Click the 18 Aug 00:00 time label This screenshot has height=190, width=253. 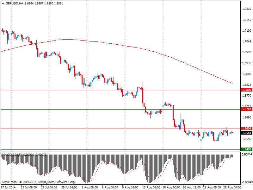pyautogui.click(x=171, y=187)
